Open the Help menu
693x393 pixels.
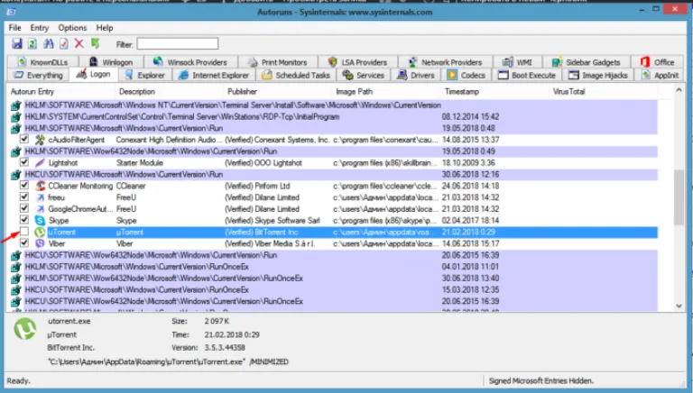pyautogui.click(x=105, y=28)
